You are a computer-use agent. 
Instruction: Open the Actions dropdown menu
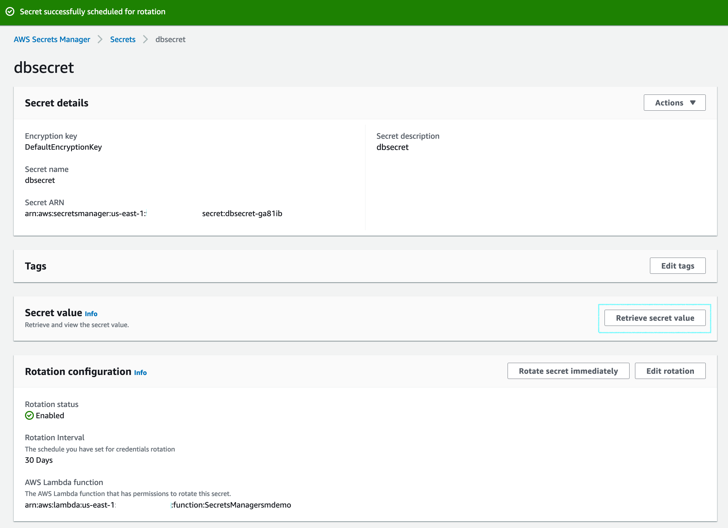(x=674, y=103)
